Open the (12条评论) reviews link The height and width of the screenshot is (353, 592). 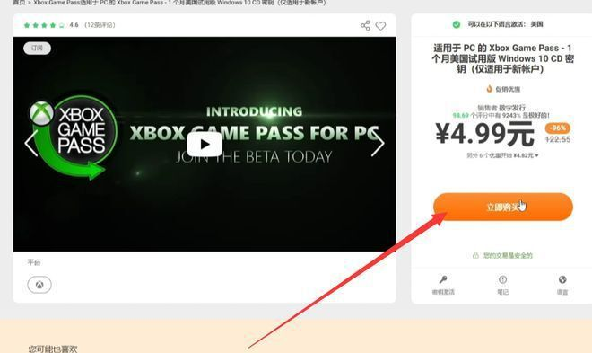point(100,25)
